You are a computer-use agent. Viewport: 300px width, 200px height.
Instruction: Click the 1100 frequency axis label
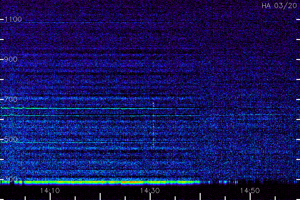[13, 19]
